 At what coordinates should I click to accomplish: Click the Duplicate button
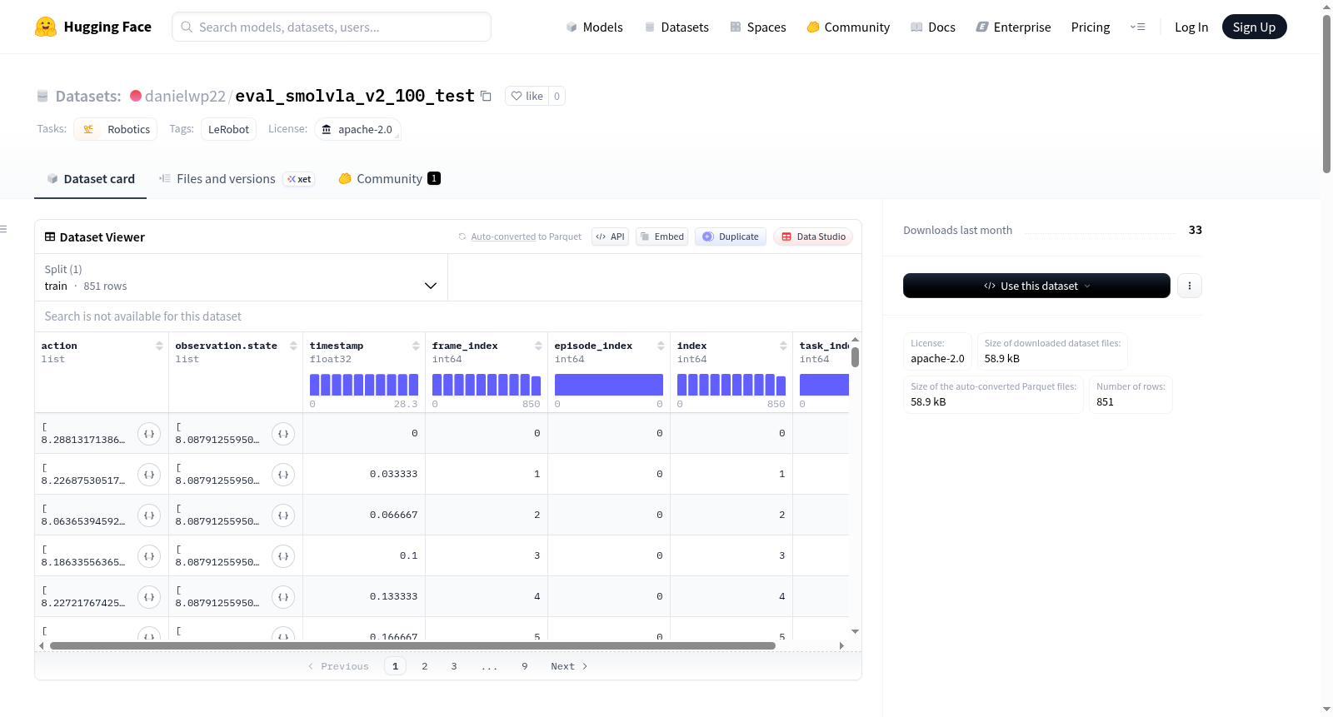pyautogui.click(x=731, y=237)
